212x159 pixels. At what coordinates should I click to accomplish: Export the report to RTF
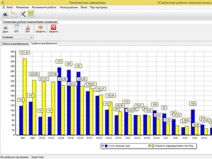[x=16, y=29]
